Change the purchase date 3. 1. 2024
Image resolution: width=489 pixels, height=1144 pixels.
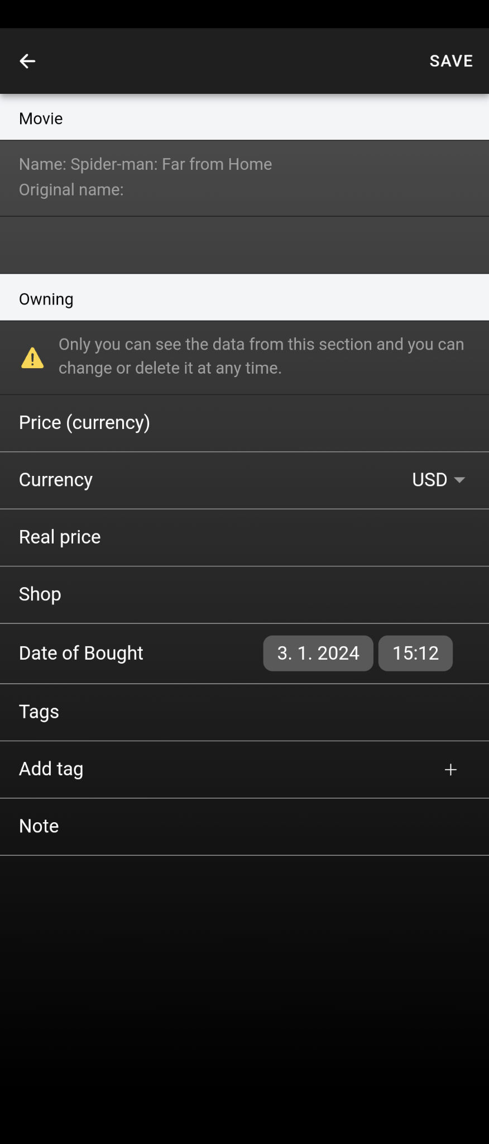tap(318, 653)
